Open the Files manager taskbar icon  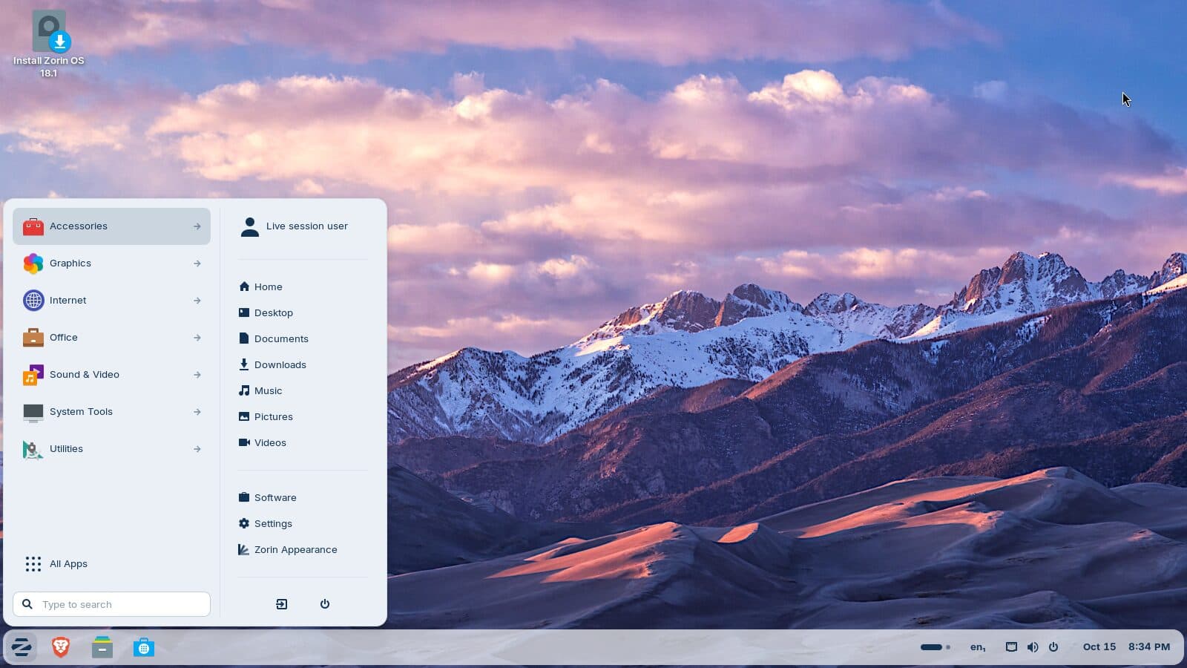click(x=102, y=647)
